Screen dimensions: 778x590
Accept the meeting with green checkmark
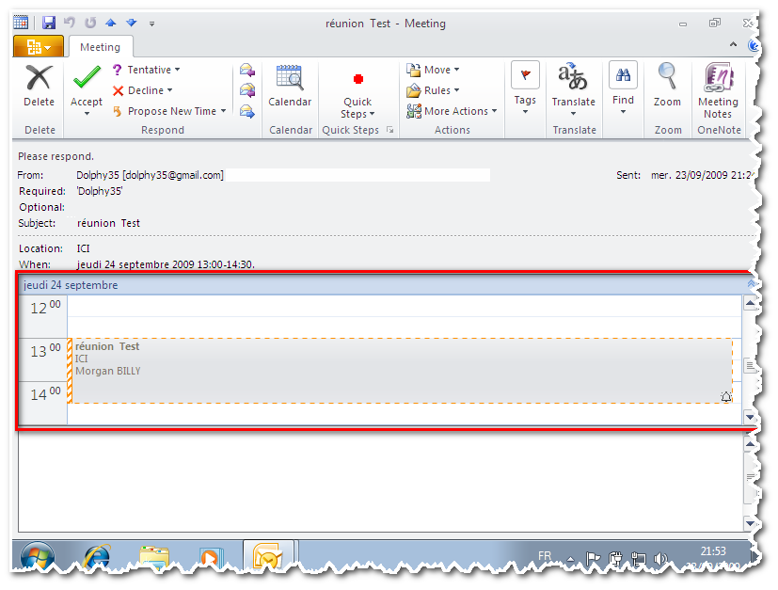[87, 78]
